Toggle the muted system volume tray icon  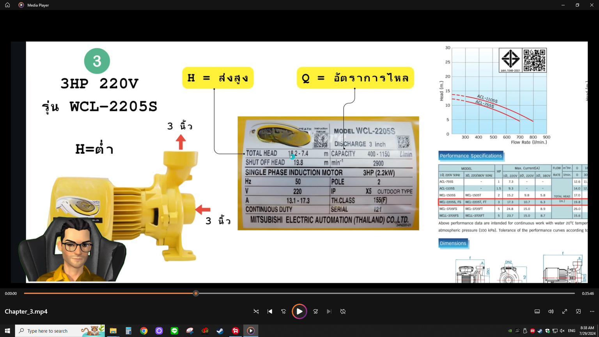click(x=562, y=331)
